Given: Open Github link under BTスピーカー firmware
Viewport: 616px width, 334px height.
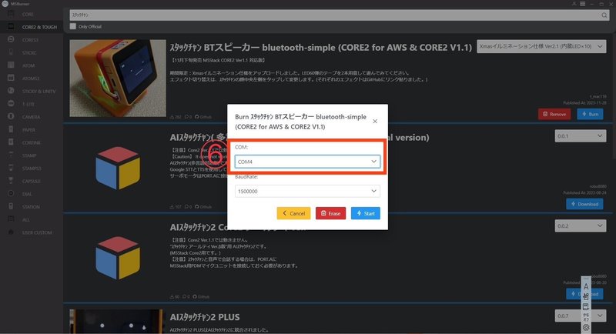Looking at the screenshot, I should (203, 117).
